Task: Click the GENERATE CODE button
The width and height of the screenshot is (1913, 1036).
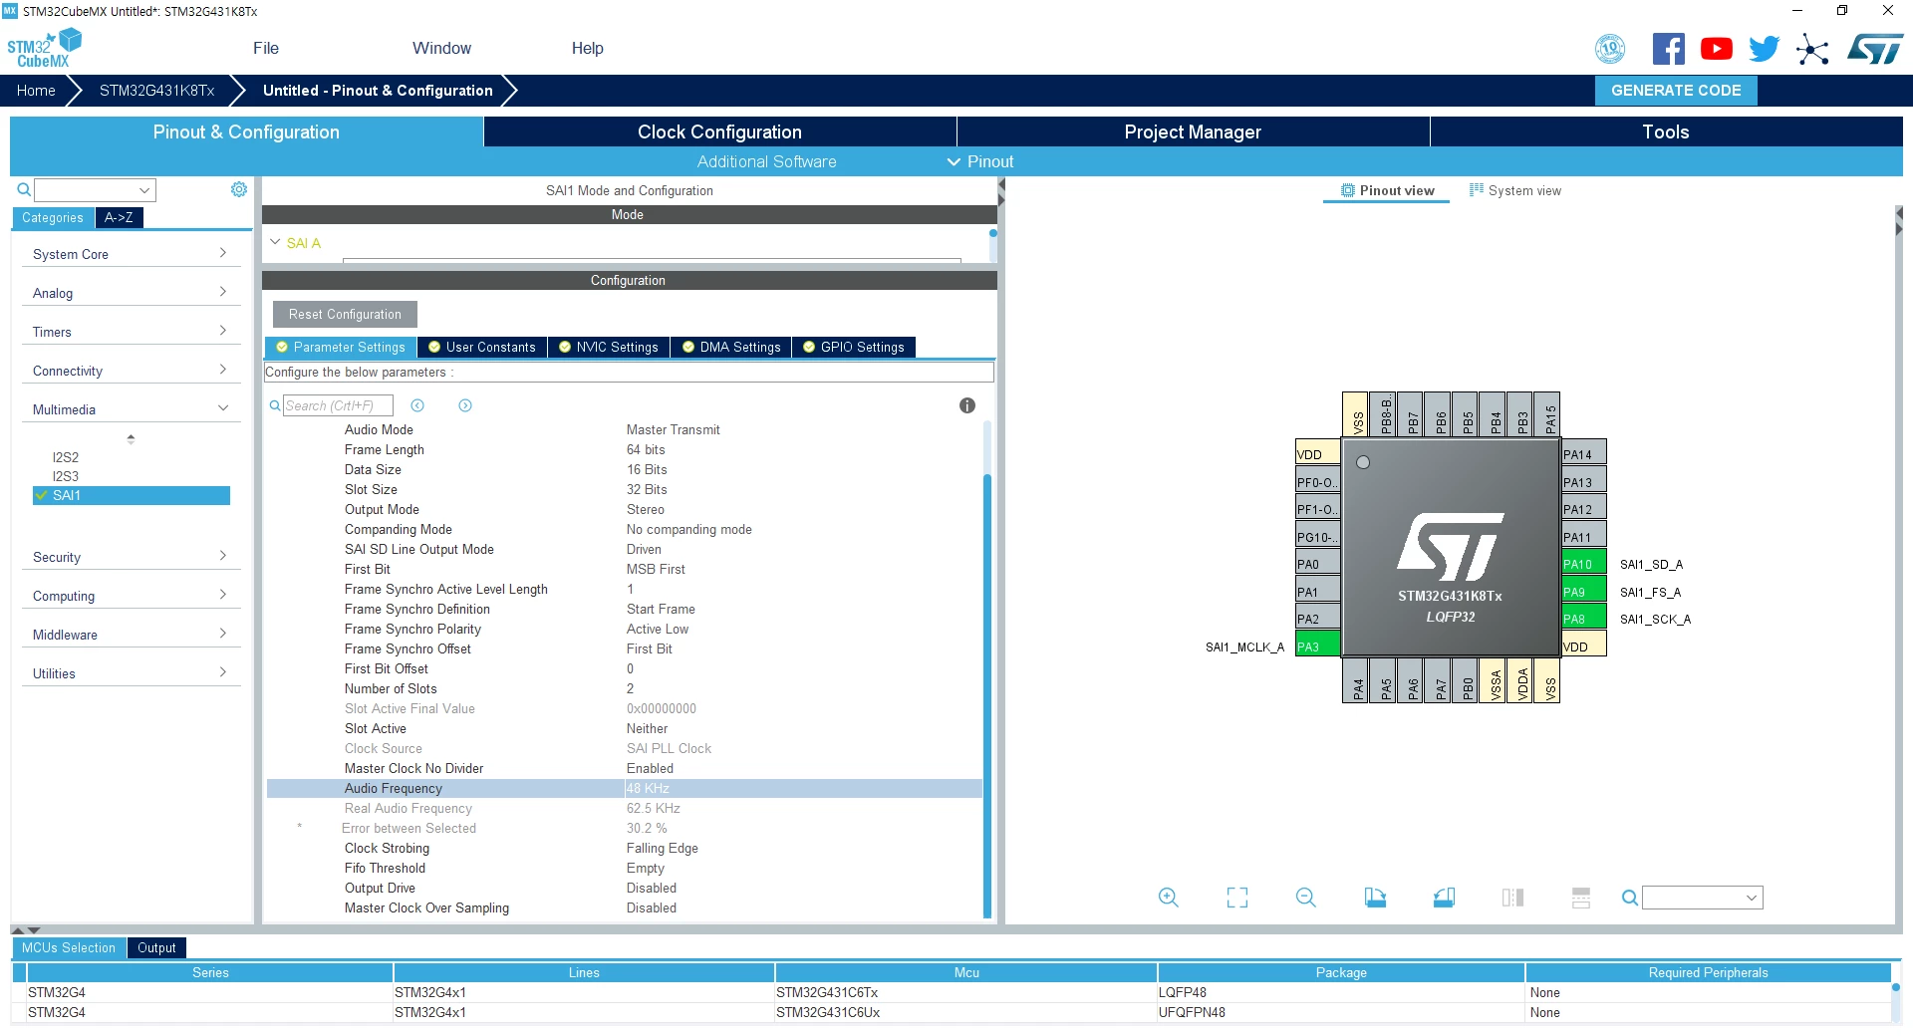Action: point(1676,91)
